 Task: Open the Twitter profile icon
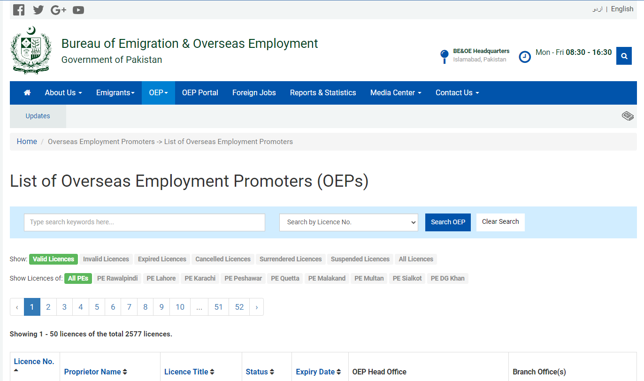pos(38,10)
